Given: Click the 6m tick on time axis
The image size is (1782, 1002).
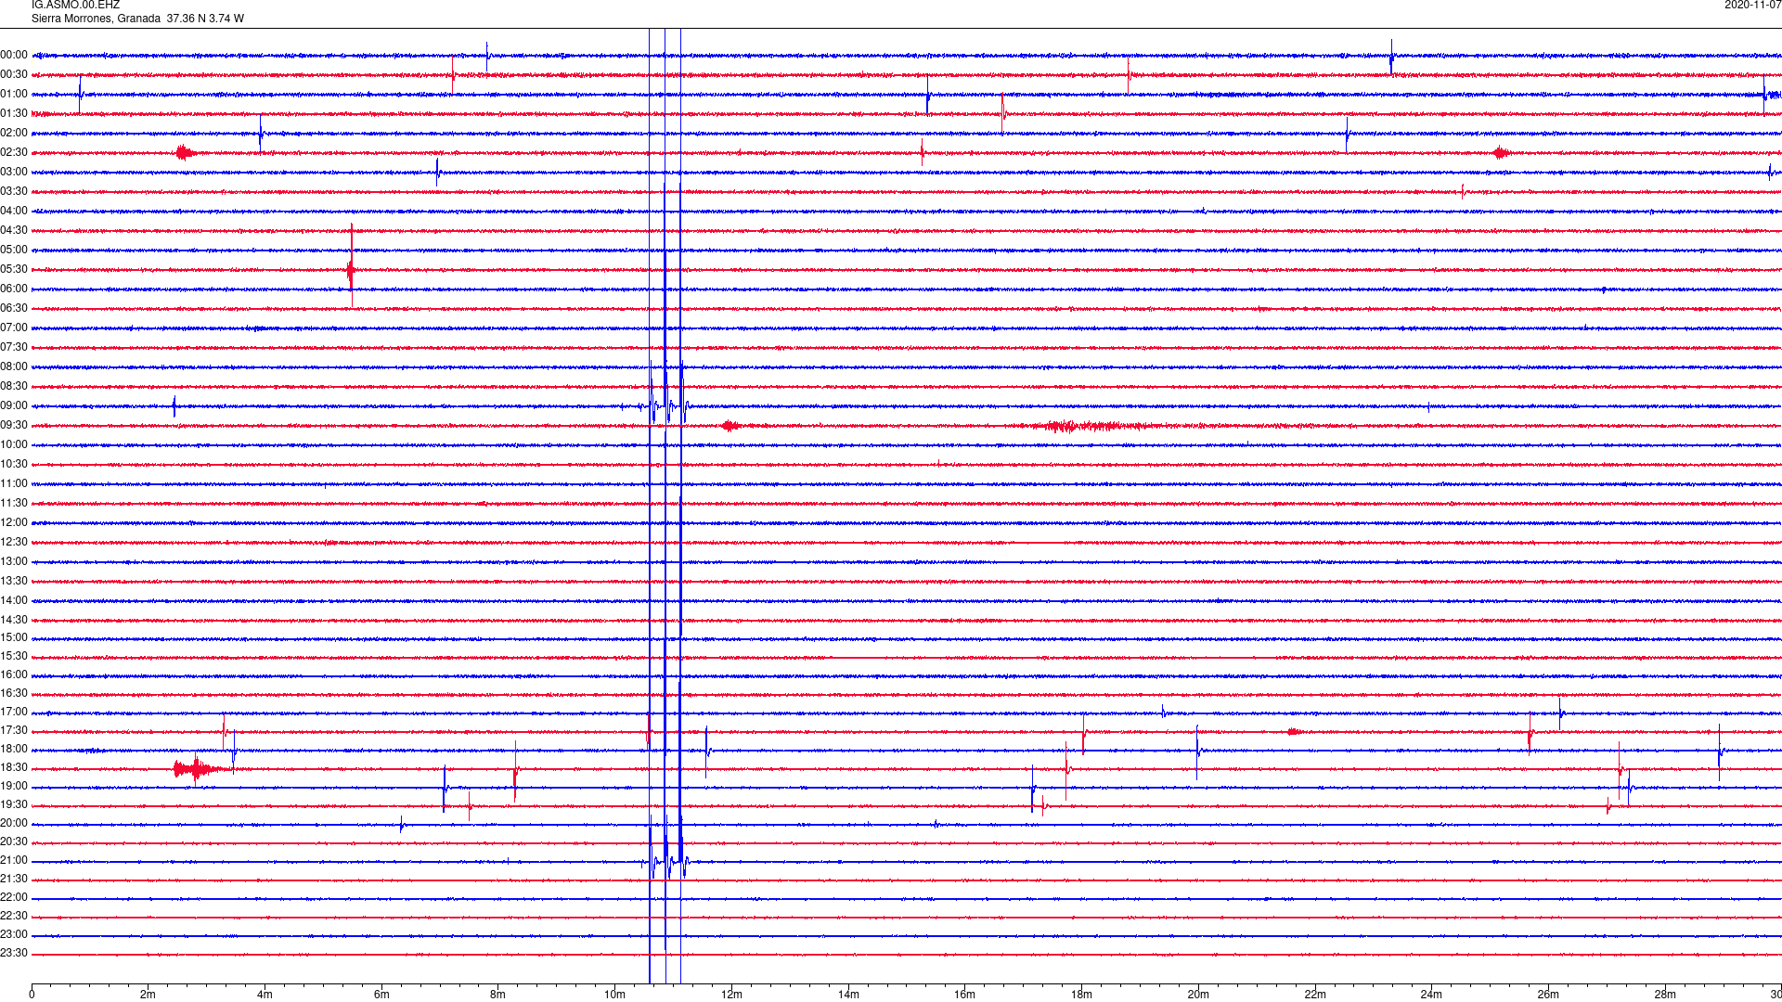Looking at the screenshot, I should click(x=381, y=996).
